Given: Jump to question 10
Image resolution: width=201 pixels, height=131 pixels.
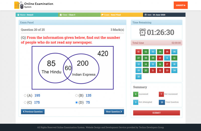Looking at the screenshot, I should click(160, 58).
